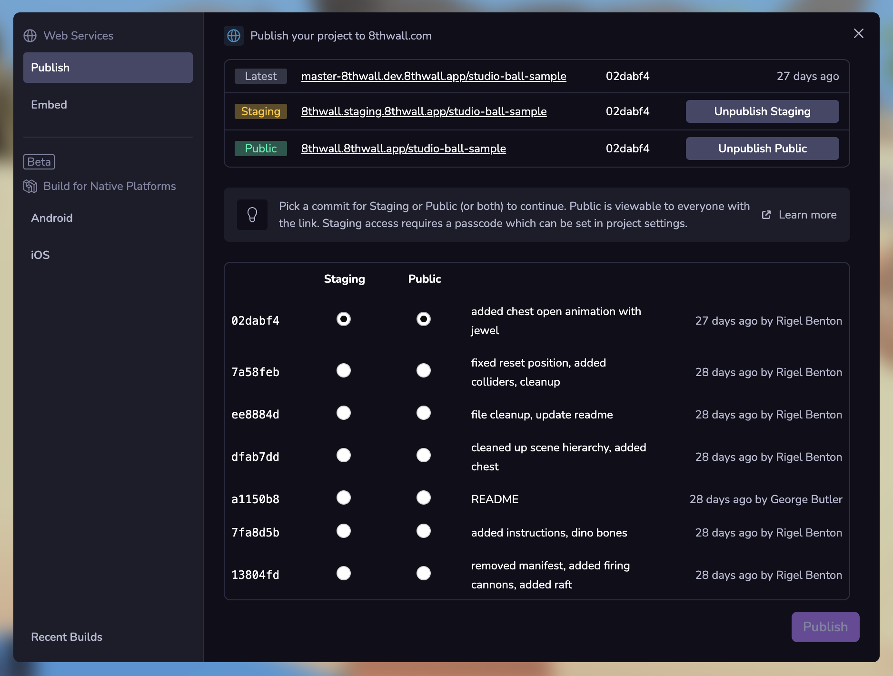The width and height of the screenshot is (893, 676).
Task: Click the Learn more external link icon
Action: [766, 215]
